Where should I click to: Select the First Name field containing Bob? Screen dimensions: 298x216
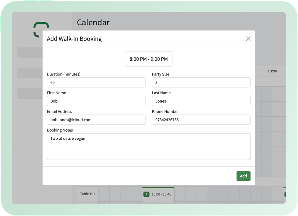tap(96, 101)
